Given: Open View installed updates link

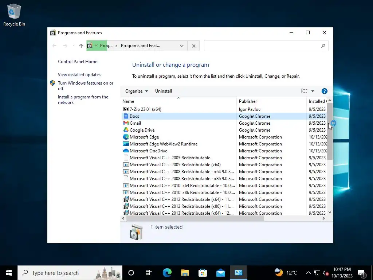Looking at the screenshot, I should (79, 75).
